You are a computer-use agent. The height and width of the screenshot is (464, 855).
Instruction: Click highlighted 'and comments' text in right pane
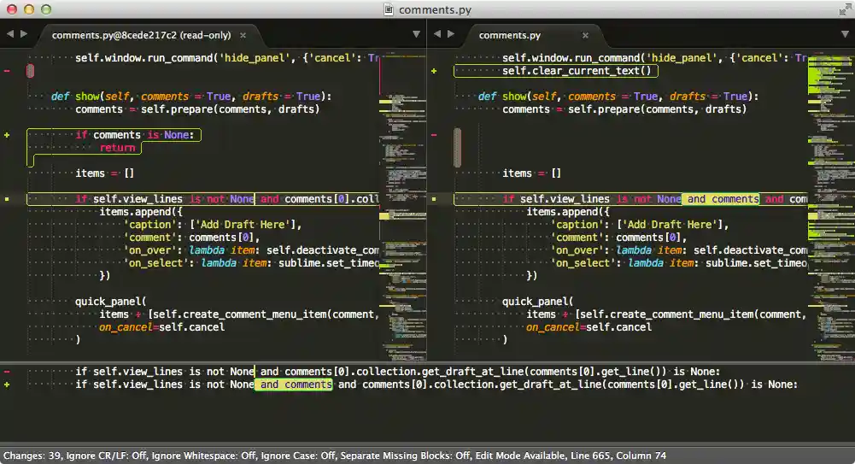click(x=722, y=199)
